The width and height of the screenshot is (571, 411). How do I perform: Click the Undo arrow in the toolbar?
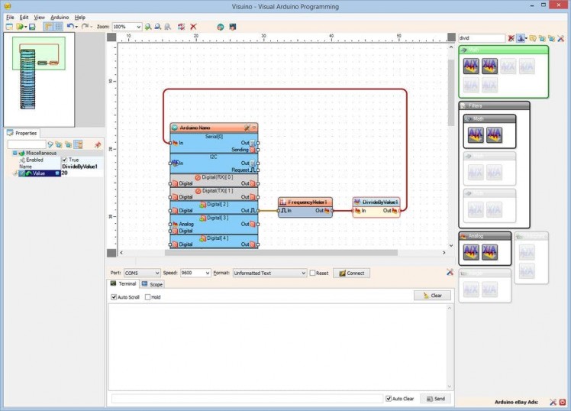point(69,27)
